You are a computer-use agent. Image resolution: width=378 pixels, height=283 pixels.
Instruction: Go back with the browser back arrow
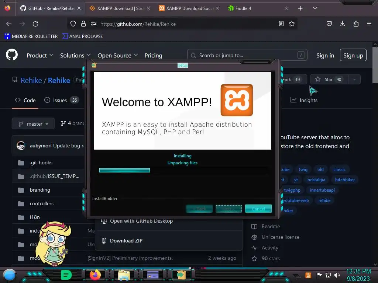coord(9,24)
